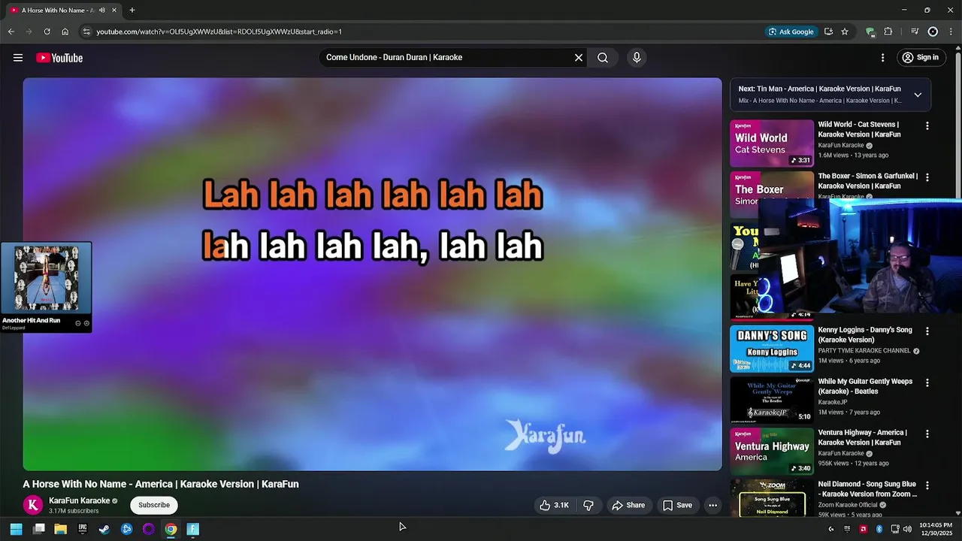Screen dimensions: 962x541
Task: Dislike the video with thumbs down
Action: 588,506
